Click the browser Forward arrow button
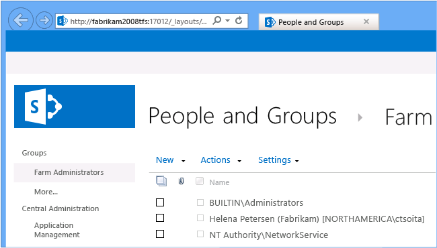 pos(44,20)
